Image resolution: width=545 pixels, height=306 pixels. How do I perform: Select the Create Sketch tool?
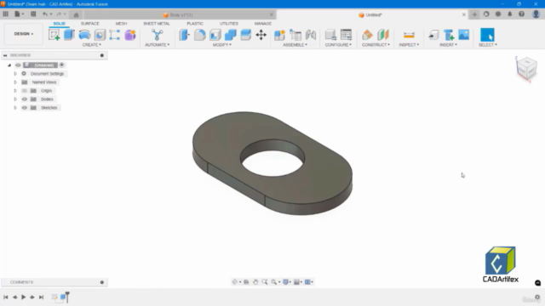[54, 35]
